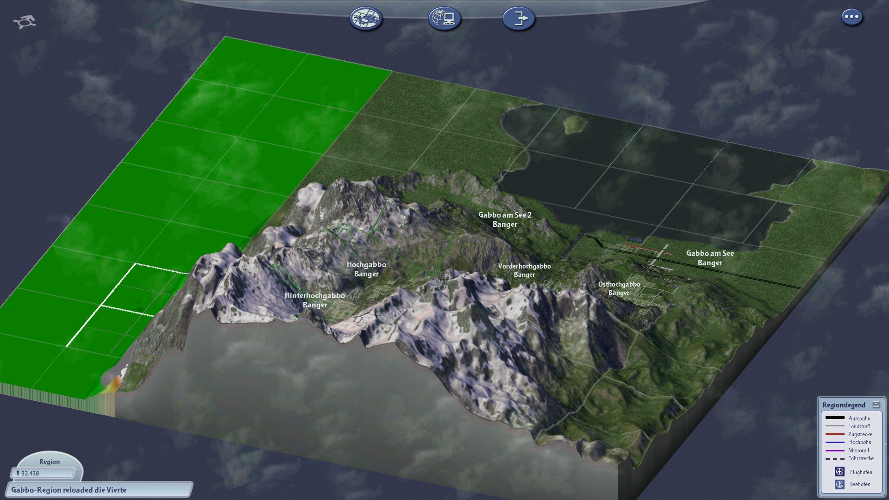Click the black Autobahn legend line
Image resolution: width=889 pixels, height=500 pixels.
pos(835,418)
